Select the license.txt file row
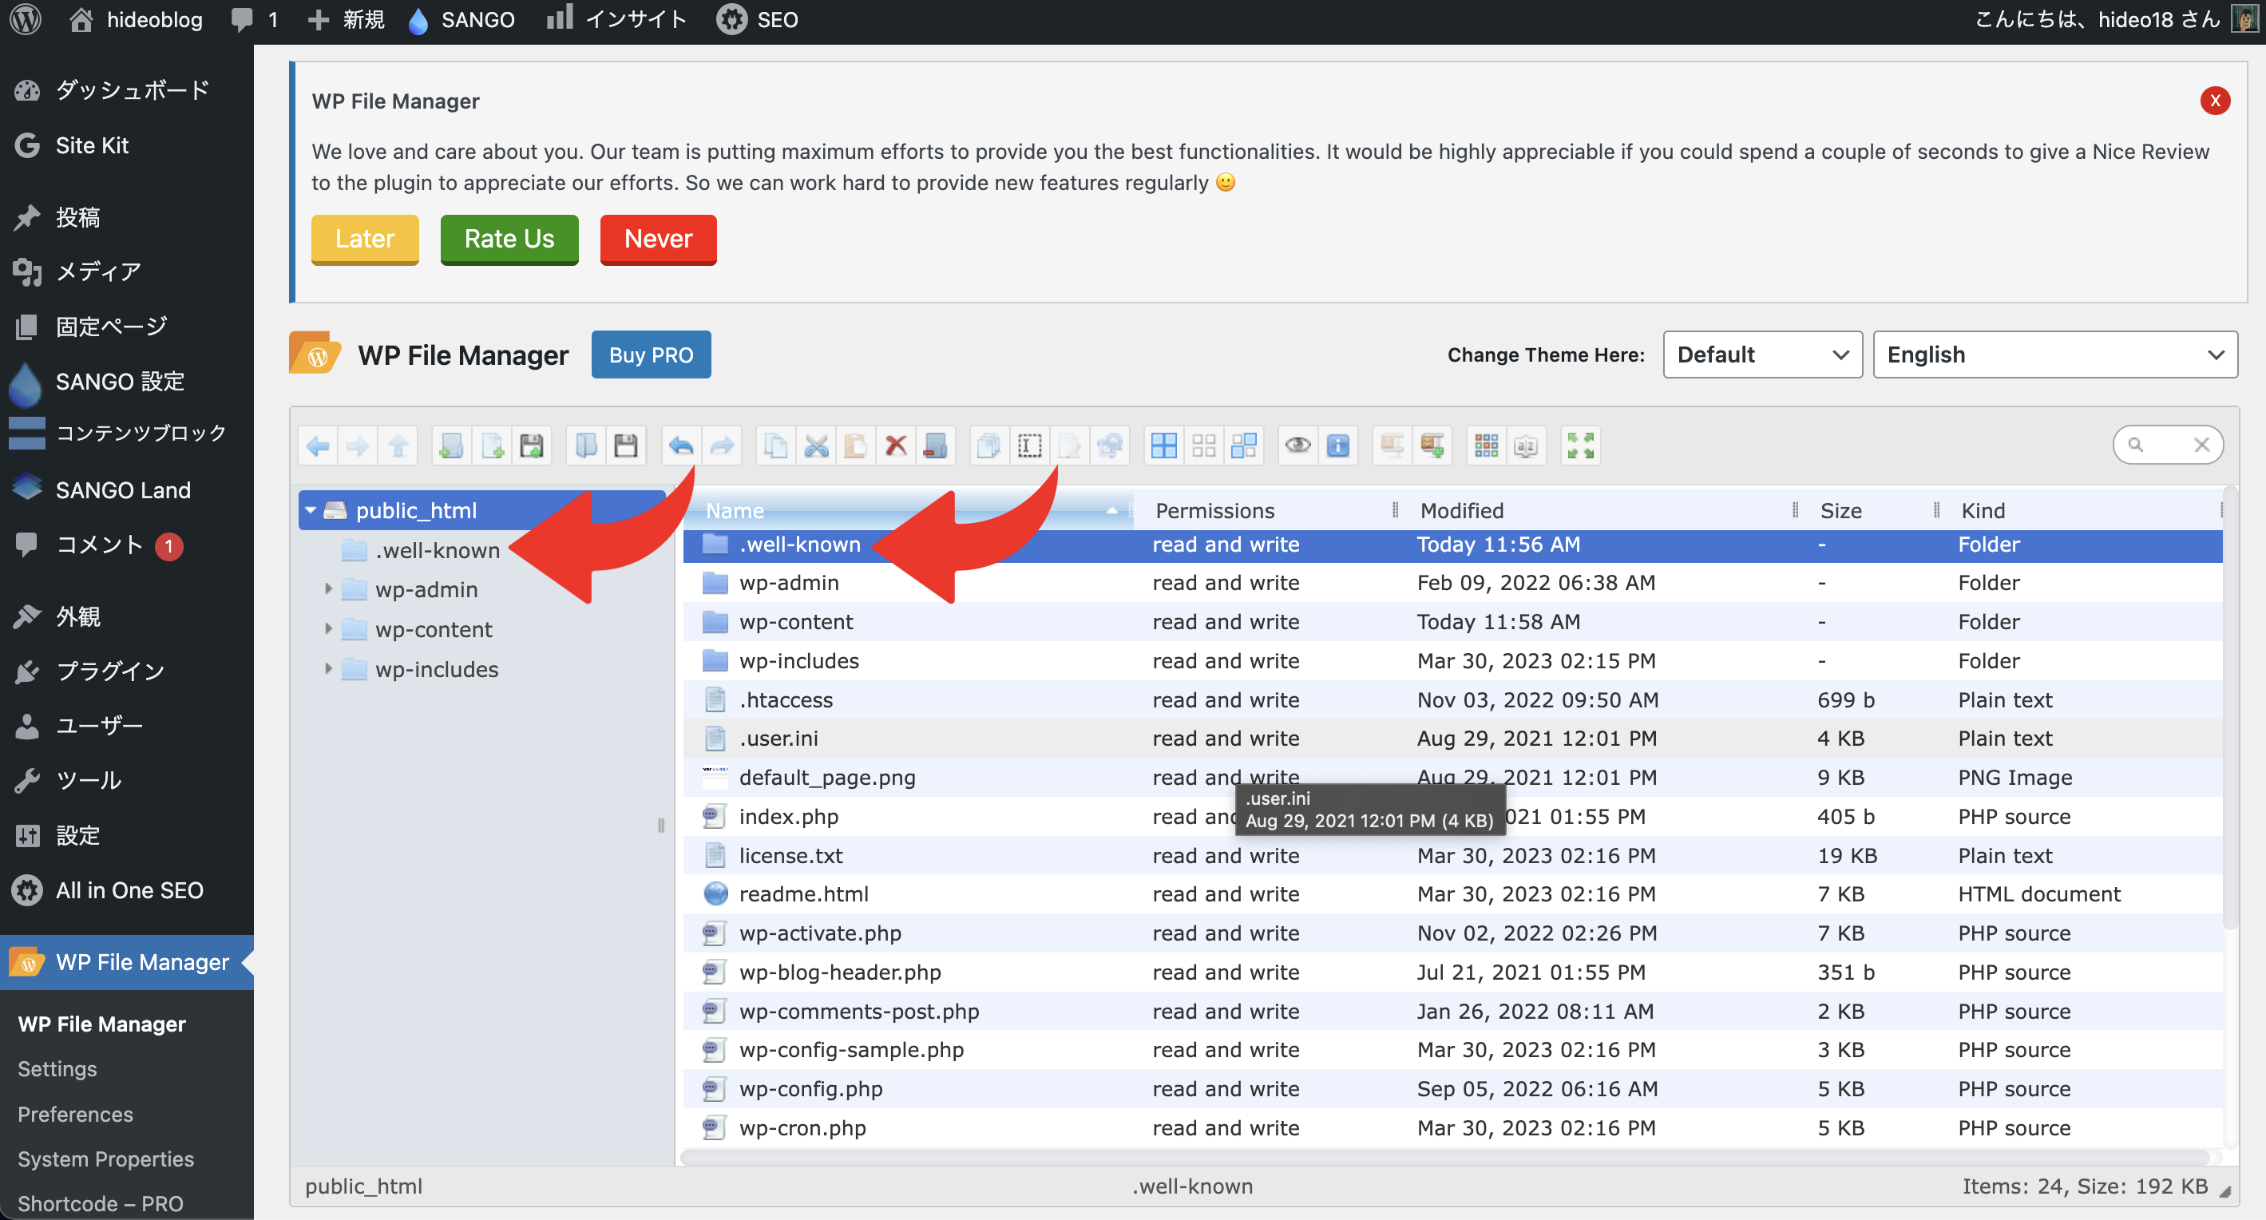The height and width of the screenshot is (1220, 2266). tap(1452, 855)
